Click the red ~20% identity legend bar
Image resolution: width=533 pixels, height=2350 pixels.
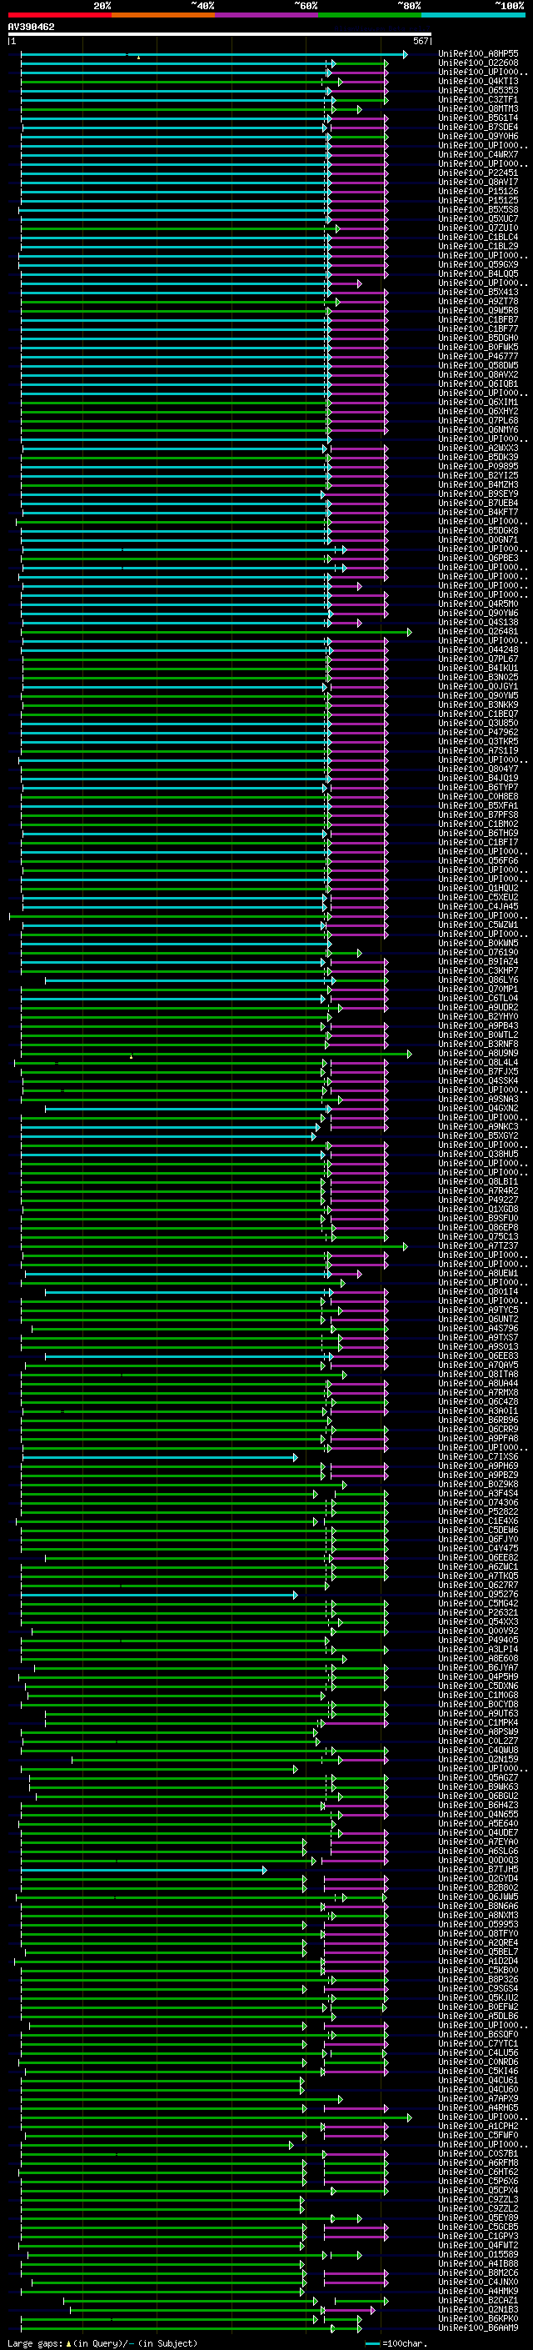click(x=59, y=15)
